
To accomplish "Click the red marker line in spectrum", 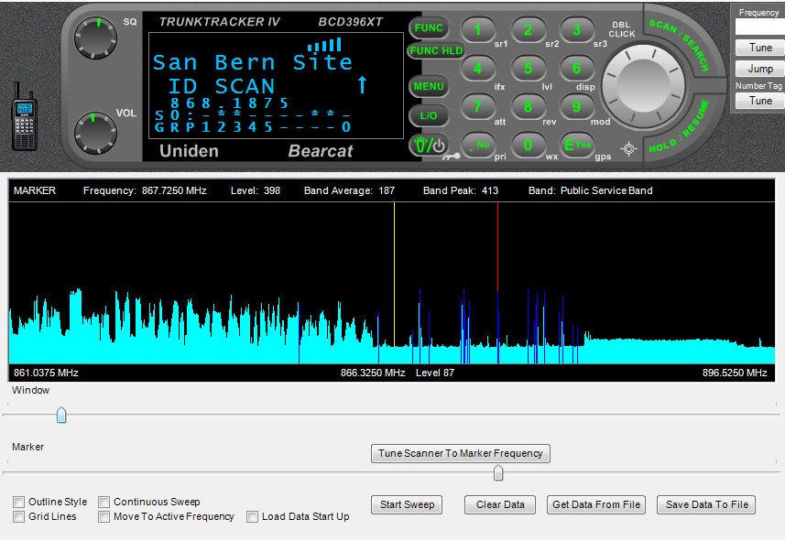I will coord(497,246).
